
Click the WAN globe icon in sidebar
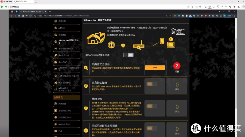[56, 117]
